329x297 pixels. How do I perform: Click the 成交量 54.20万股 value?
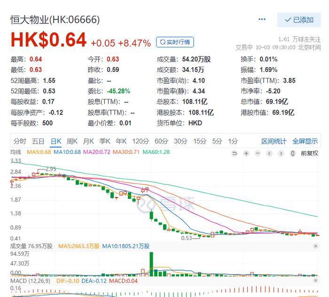[x=196, y=59]
